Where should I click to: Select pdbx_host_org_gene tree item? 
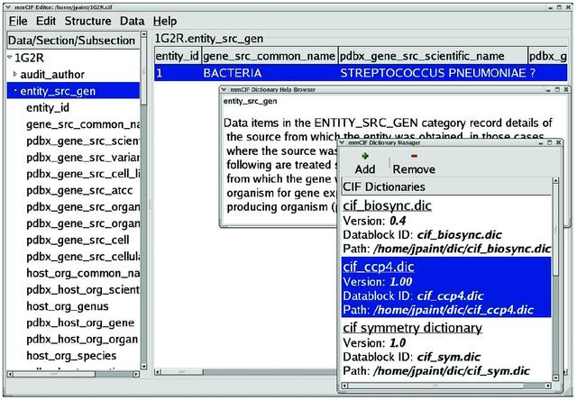point(80,323)
